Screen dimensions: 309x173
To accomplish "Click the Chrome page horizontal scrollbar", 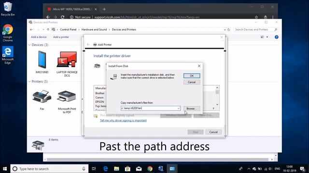I will click(x=158, y=160).
